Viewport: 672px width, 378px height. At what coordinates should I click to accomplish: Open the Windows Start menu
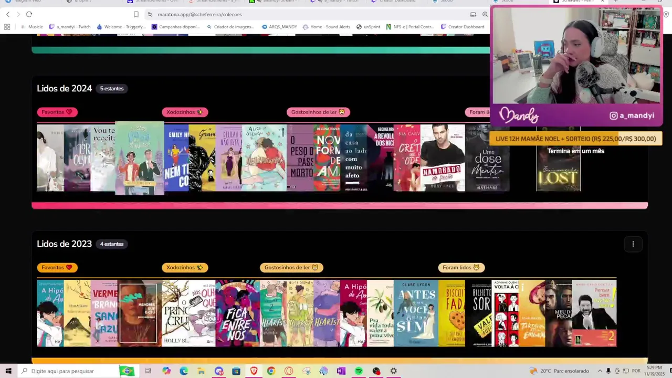point(8,371)
